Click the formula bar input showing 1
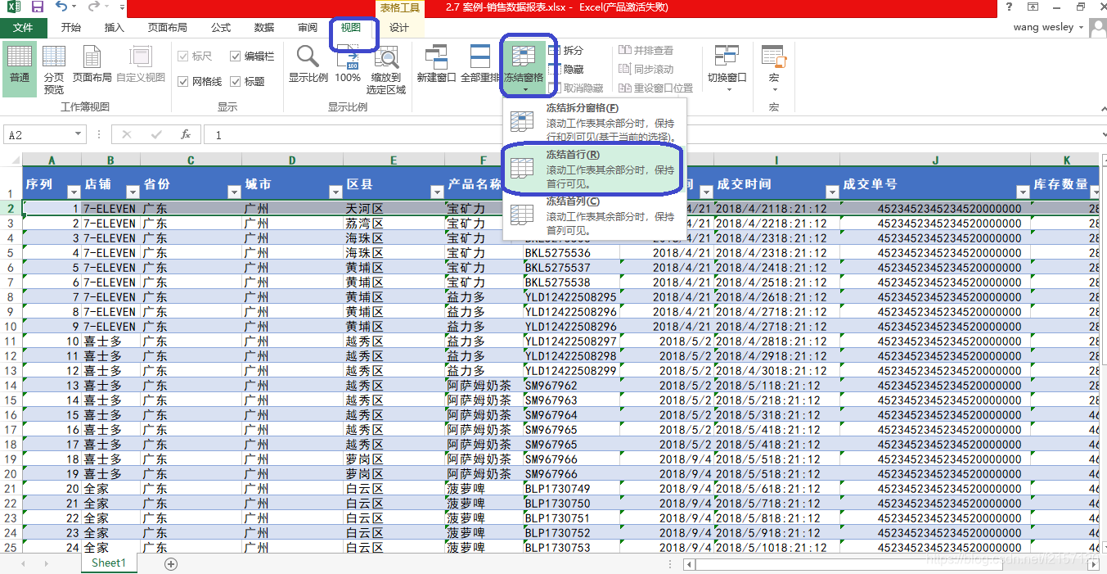The height and width of the screenshot is (574, 1107). coord(652,134)
